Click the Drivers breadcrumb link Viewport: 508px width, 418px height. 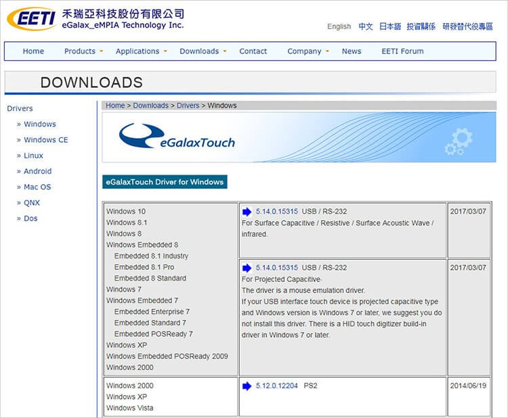point(188,106)
